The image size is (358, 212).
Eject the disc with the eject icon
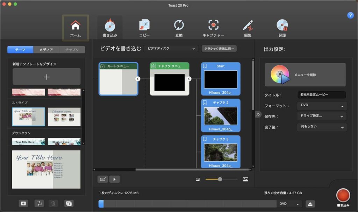[x=310, y=204]
